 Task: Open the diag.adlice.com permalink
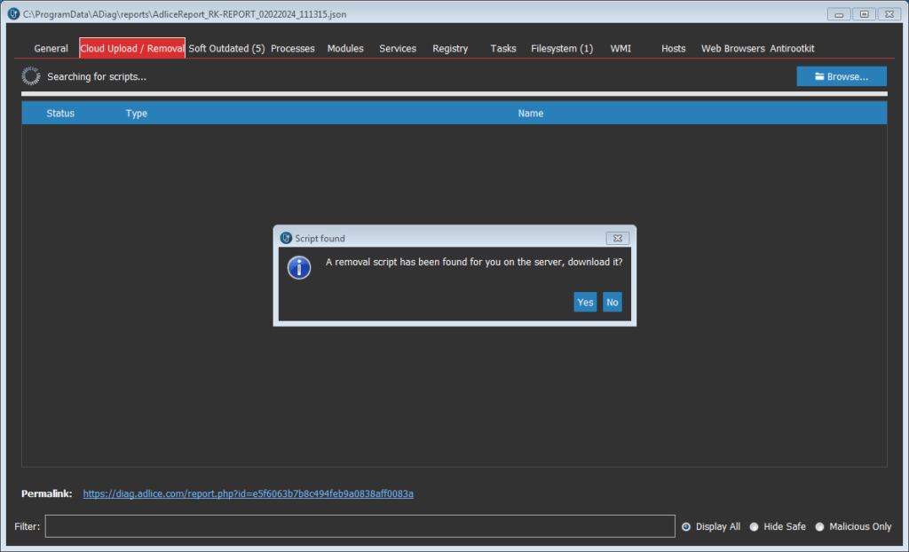click(248, 493)
